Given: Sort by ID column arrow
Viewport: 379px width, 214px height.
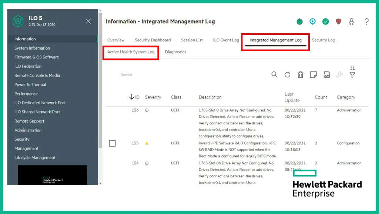Looking at the screenshot, I should [132, 97].
